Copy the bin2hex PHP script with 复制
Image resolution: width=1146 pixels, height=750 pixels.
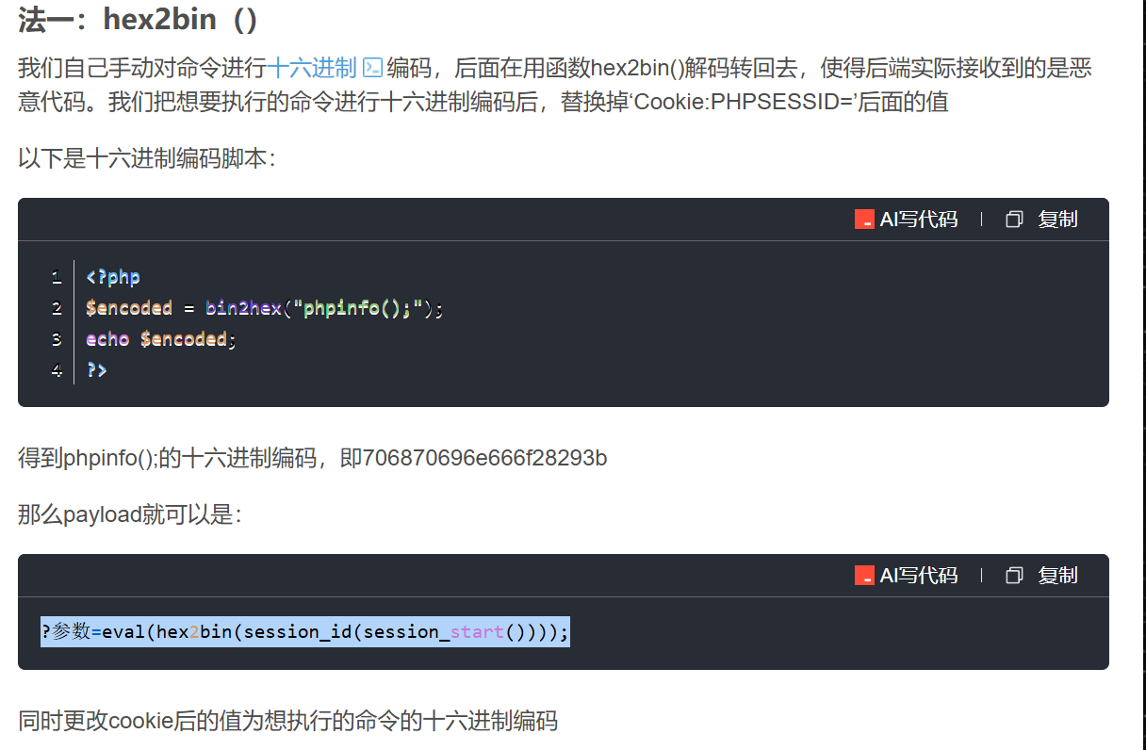(x=1057, y=220)
